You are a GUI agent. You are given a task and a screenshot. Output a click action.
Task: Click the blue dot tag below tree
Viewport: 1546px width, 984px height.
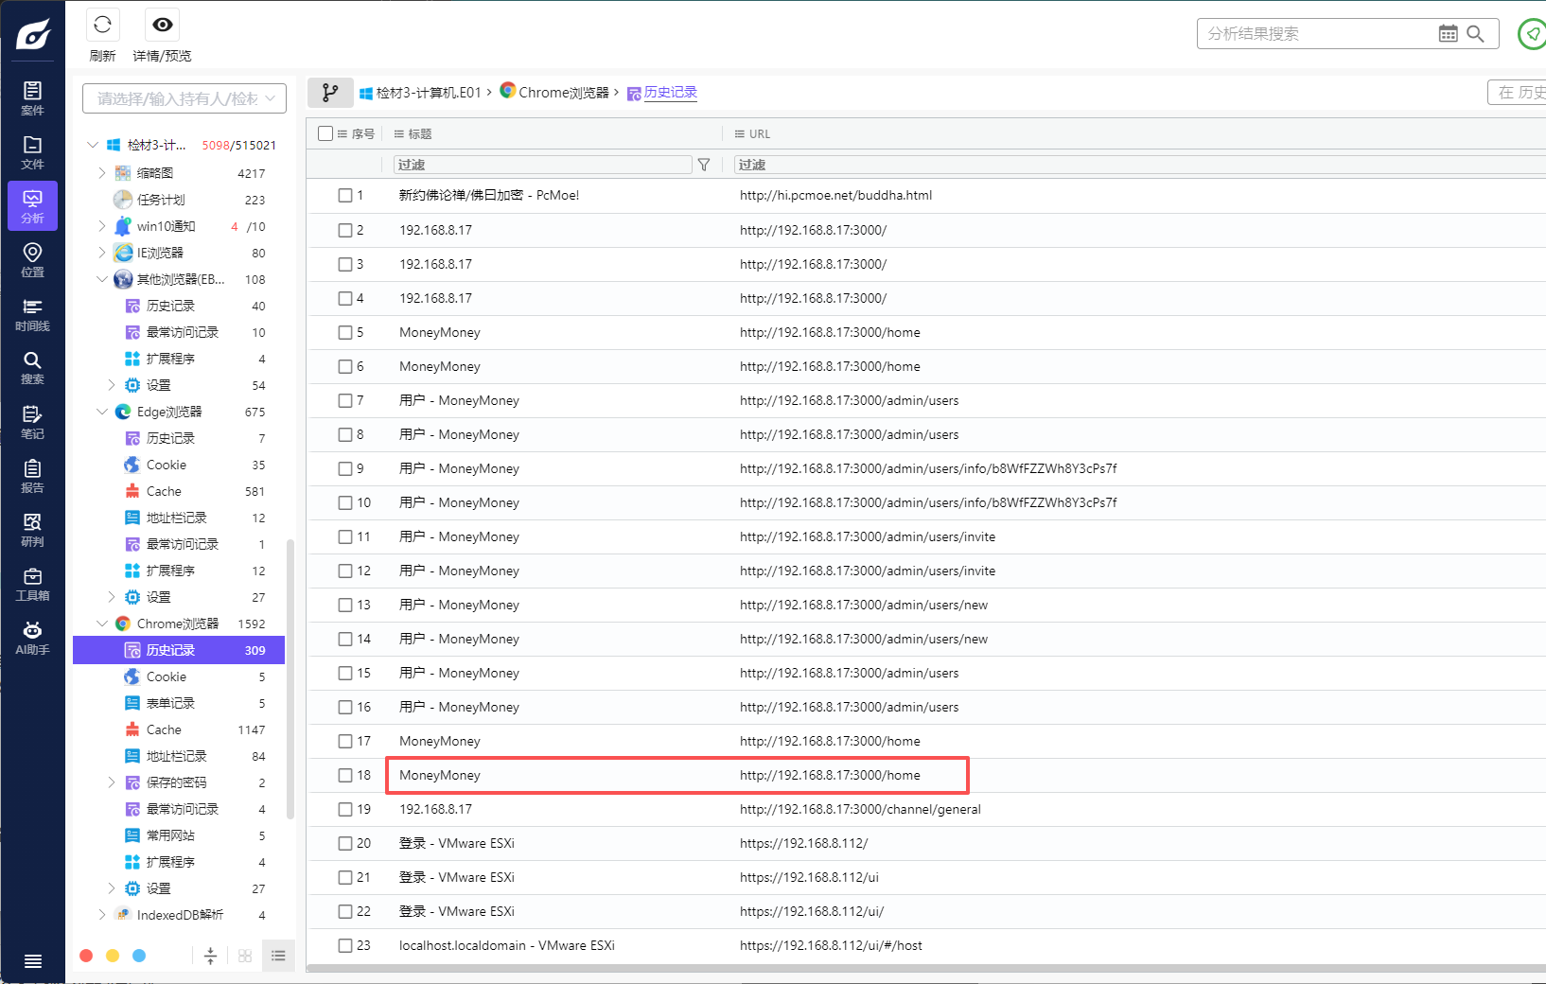139,956
